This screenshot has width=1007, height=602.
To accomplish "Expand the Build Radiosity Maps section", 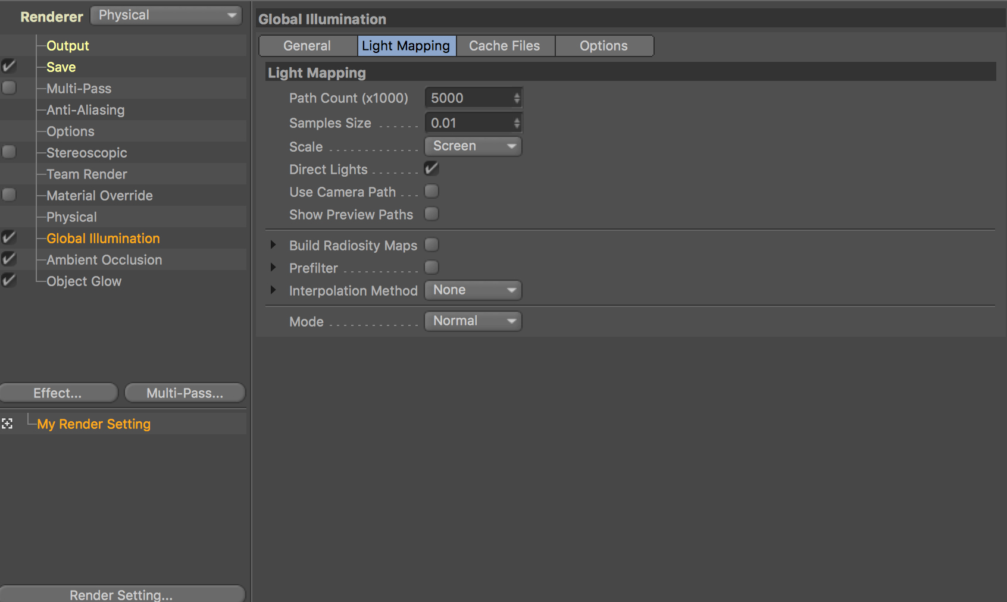I will coord(273,245).
